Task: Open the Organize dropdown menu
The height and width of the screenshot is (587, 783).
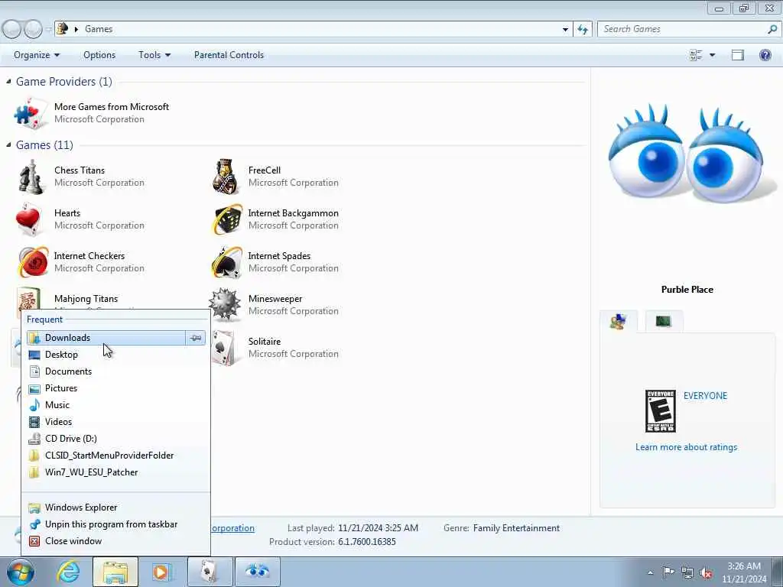Action: pyautogui.click(x=37, y=55)
